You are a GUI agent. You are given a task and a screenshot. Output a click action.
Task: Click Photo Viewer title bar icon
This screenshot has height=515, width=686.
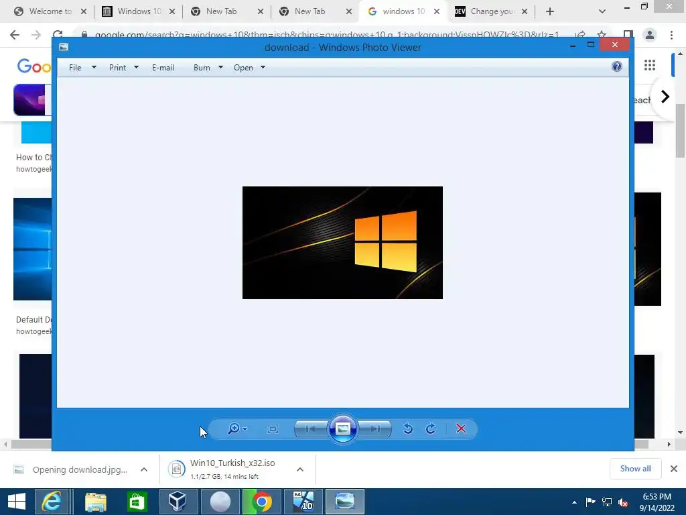point(64,47)
